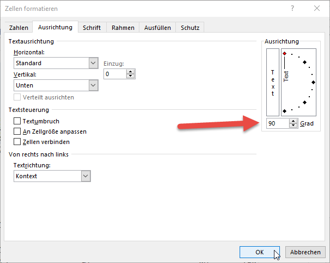Toggle An Zellgröße anpassen checkbox
330x263 pixels.
[x=17, y=131]
